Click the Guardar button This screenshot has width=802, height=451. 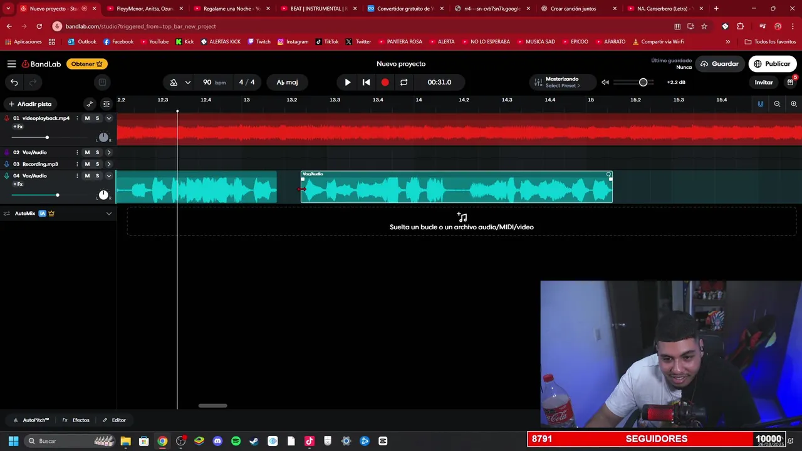pos(719,64)
